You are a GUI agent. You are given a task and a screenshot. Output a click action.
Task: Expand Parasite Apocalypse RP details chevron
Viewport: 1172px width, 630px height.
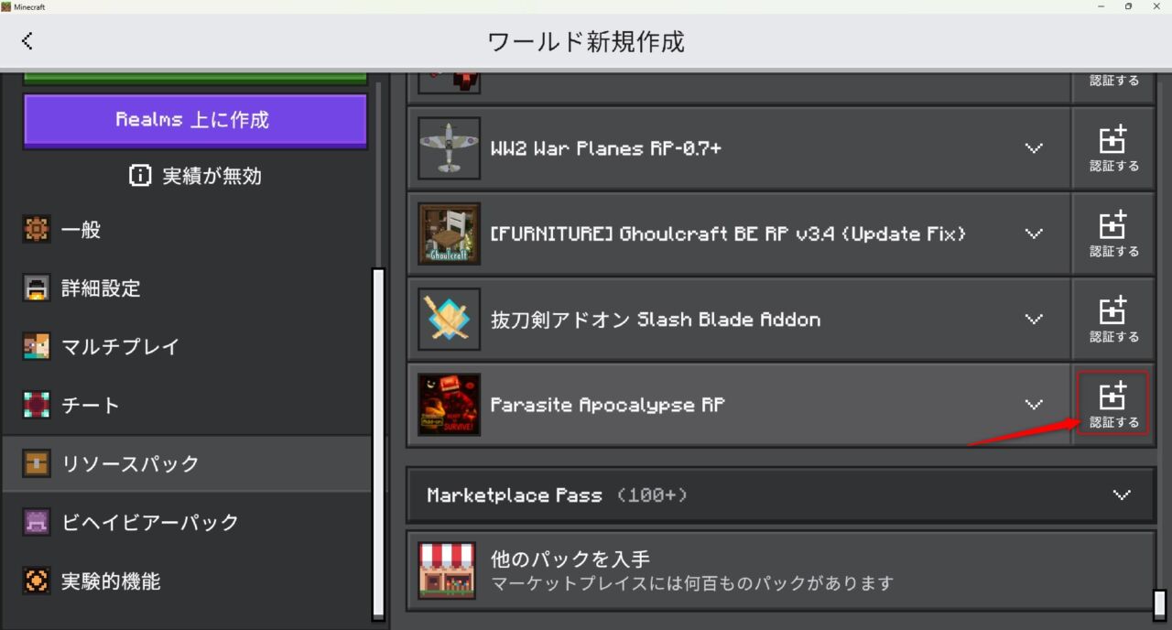click(1034, 405)
